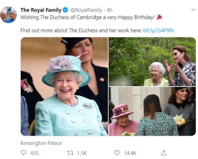The width and height of the screenshot is (198, 159).
Task: Click the party popper emoji
Action: click(159, 17)
